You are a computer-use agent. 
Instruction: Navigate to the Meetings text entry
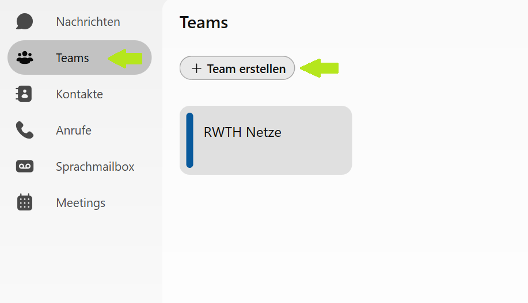[x=81, y=203]
